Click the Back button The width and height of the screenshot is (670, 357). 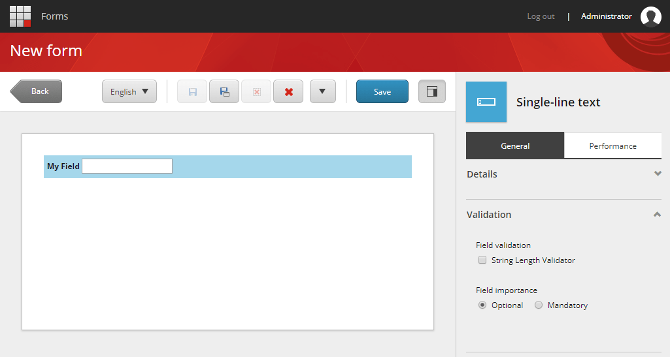coord(37,91)
